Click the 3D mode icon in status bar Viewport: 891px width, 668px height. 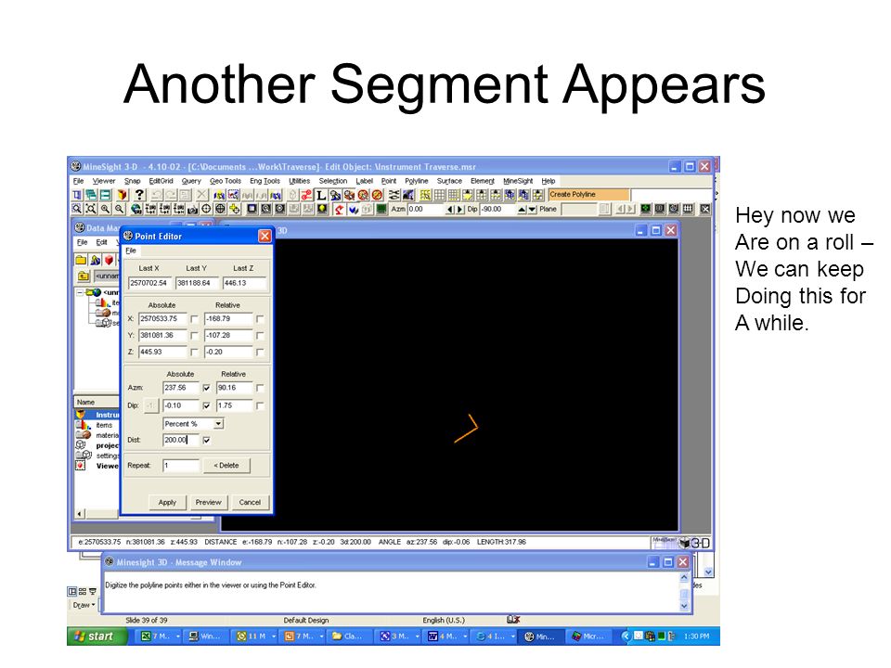[x=694, y=543]
